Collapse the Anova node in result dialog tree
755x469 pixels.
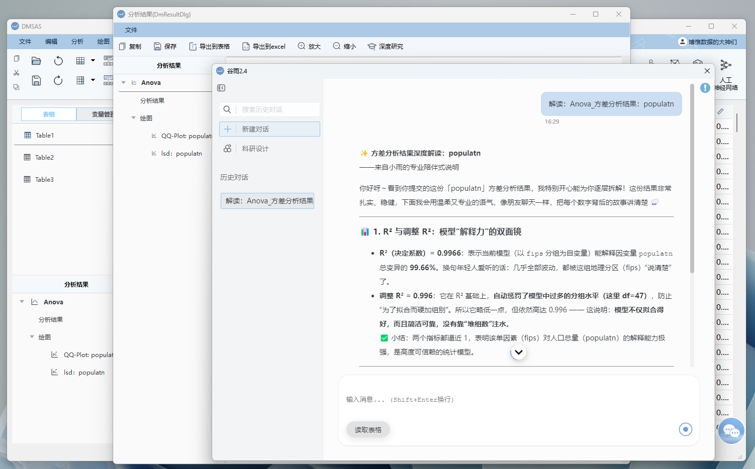(x=124, y=83)
